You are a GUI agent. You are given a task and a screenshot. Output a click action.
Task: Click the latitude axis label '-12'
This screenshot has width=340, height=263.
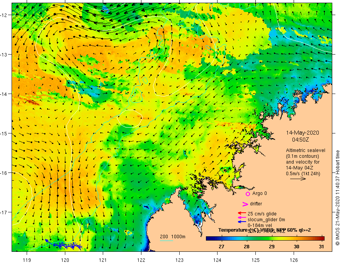4,15
